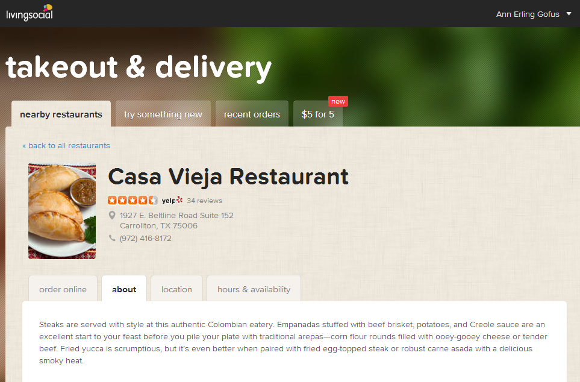This screenshot has height=382, width=580.
Task: Switch to the nearby restaurants tab
Action: coord(61,114)
